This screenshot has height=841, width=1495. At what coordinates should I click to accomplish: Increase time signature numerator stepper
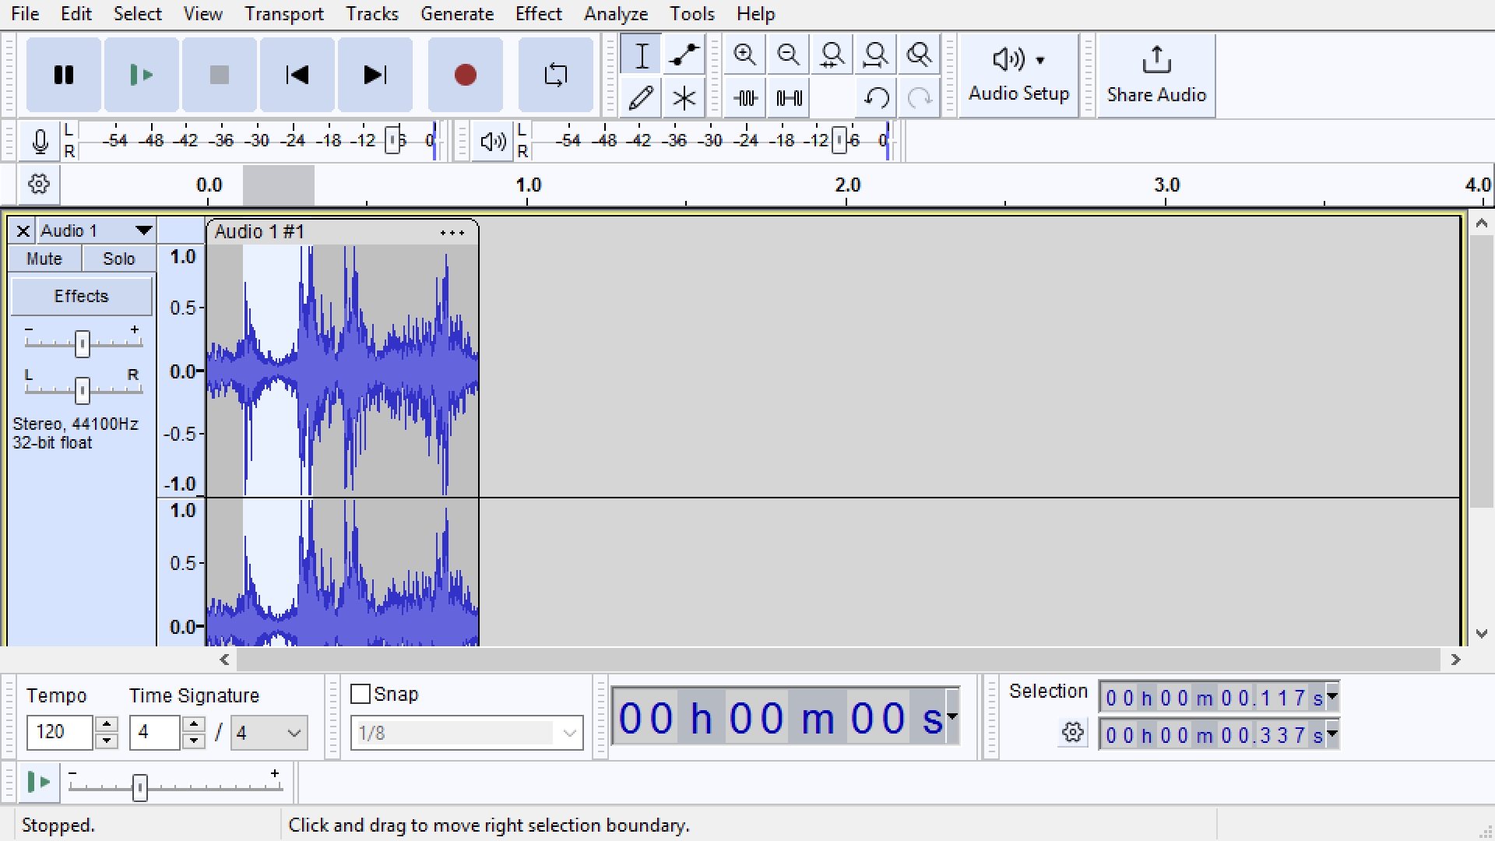194,724
